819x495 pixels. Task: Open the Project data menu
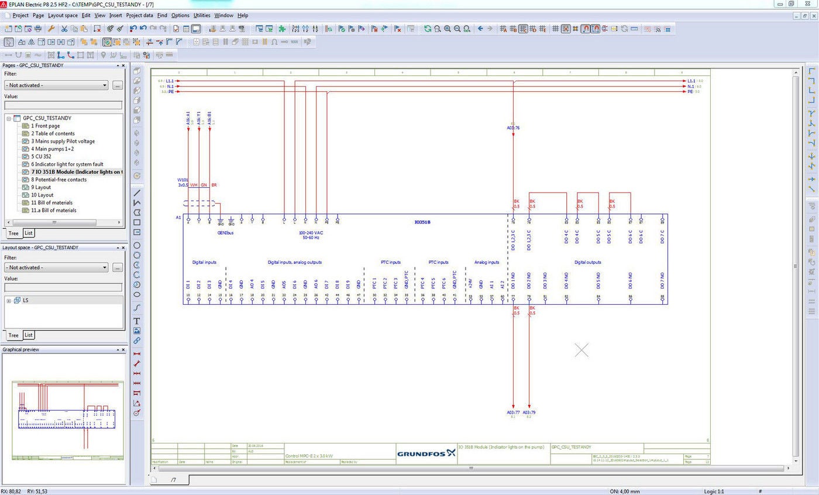point(140,15)
